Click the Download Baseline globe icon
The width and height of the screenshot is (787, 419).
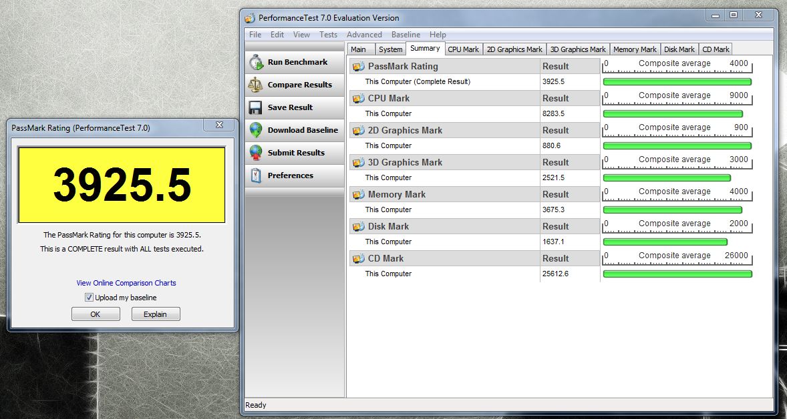point(255,130)
